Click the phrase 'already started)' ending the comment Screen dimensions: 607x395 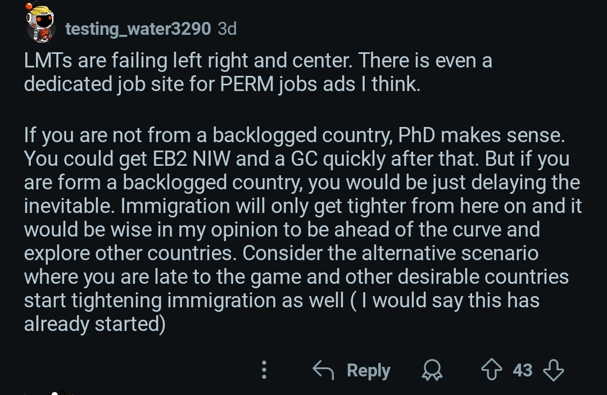(x=95, y=324)
